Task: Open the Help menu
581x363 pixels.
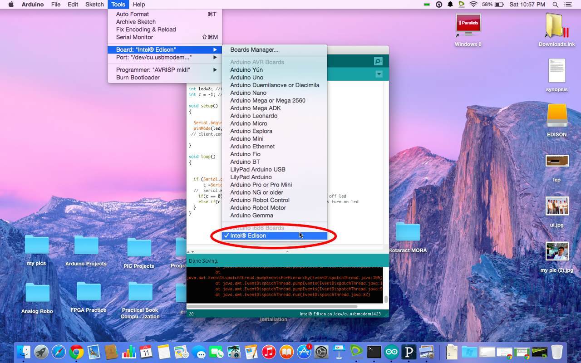Action: tap(139, 5)
